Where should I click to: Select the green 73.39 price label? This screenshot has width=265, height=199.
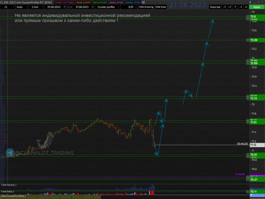pos(257,40)
